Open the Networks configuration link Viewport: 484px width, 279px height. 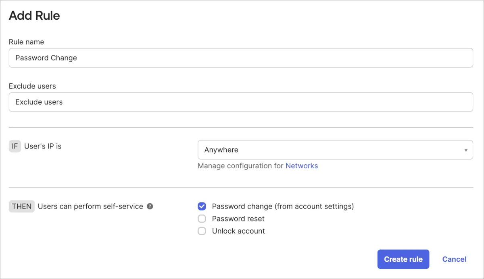pos(302,166)
